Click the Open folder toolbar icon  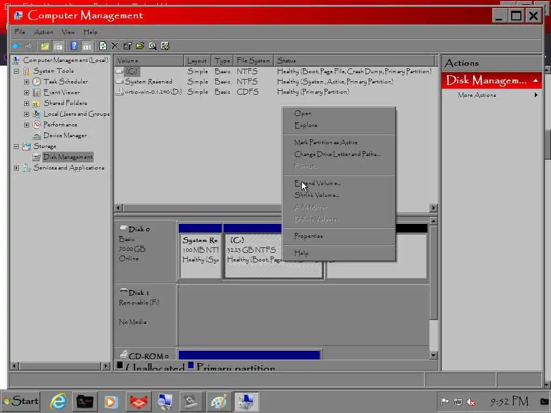pyautogui.click(x=140, y=46)
